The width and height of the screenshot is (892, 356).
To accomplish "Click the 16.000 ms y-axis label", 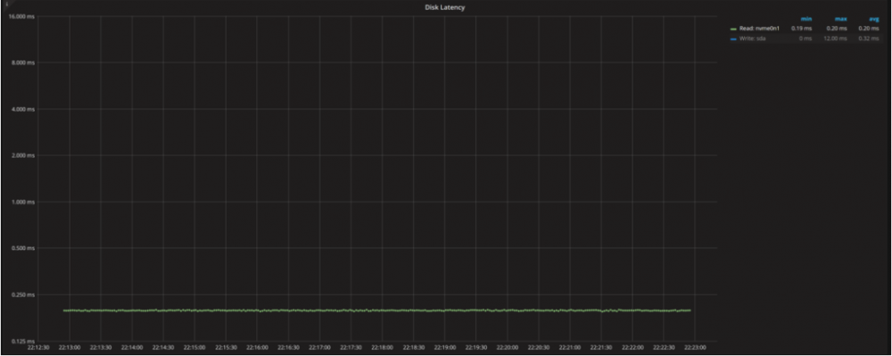I will (22, 16).
